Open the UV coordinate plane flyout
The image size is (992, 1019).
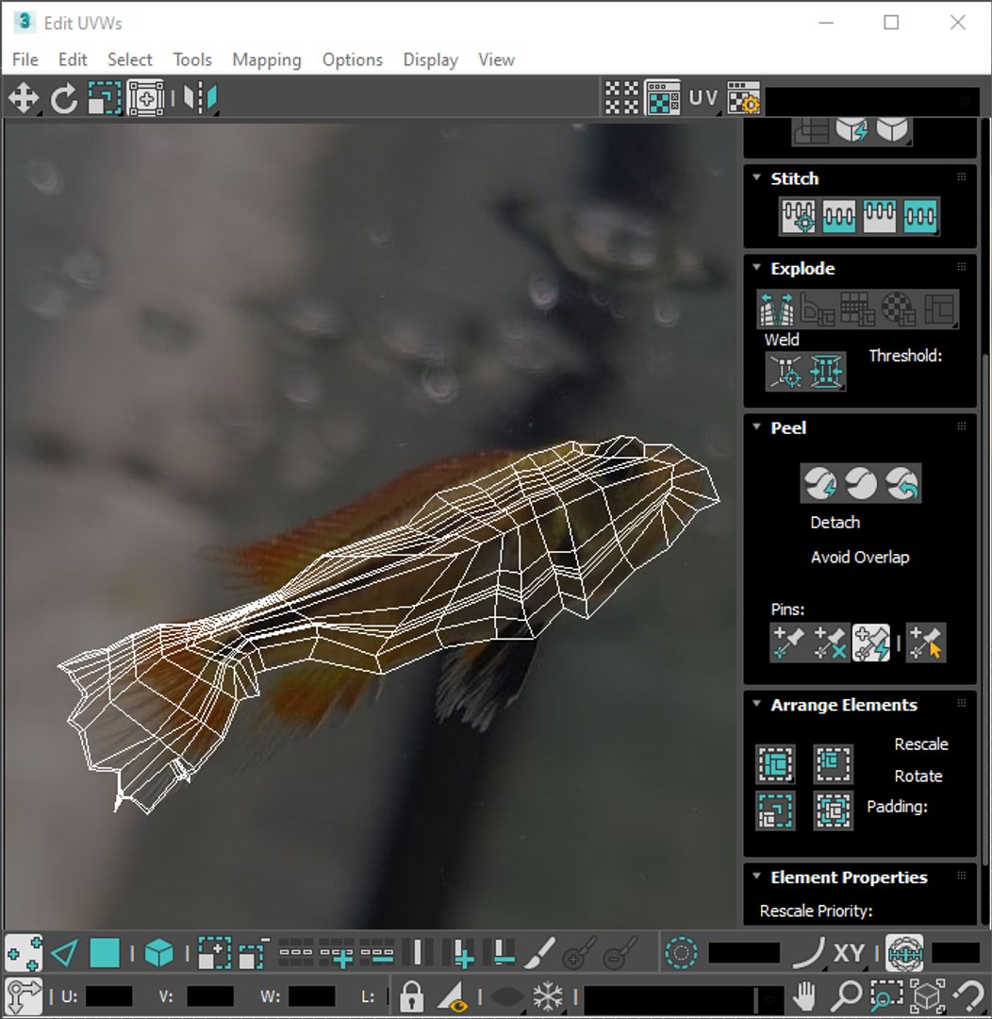(x=703, y=99)
